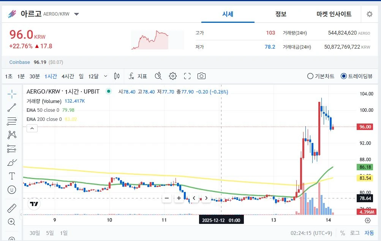Open the emoji icons tool
This screenshot has width=381, height=241.
12,189
